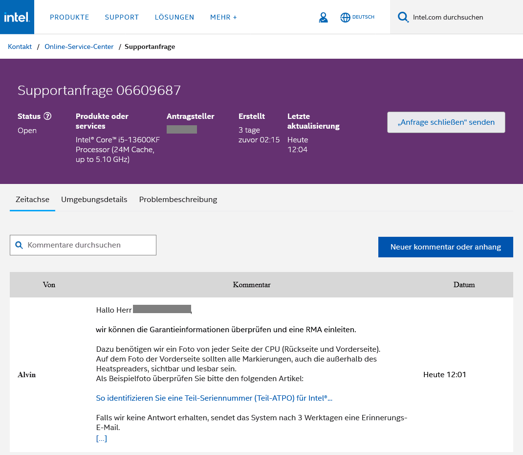Image resolution: width=523 pixels, height=455 pixels.
Task: Click Neuer kommentar oder anhang button
Action: click(x=446, y=247)
